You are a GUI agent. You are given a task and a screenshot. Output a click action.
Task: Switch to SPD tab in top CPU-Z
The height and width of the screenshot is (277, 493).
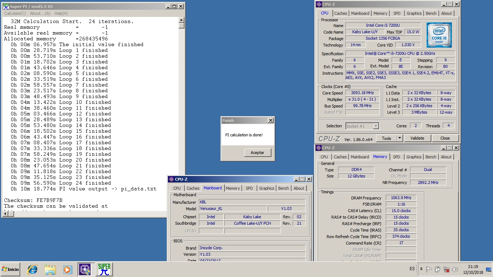pos(397,13)
